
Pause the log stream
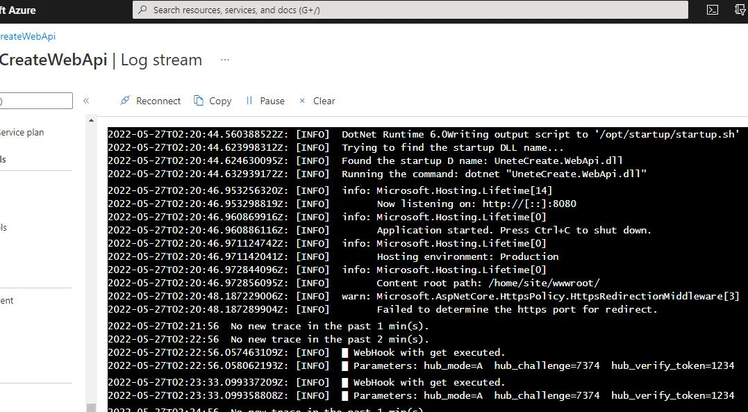[265, 101]
